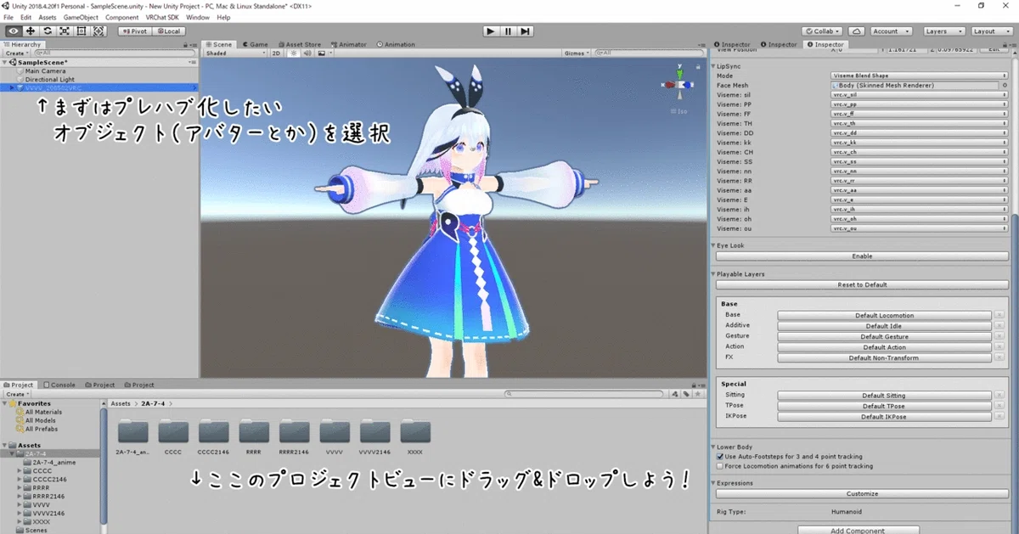Switch to the Game tab
The image size is (1019, 534).
[255, 44]
